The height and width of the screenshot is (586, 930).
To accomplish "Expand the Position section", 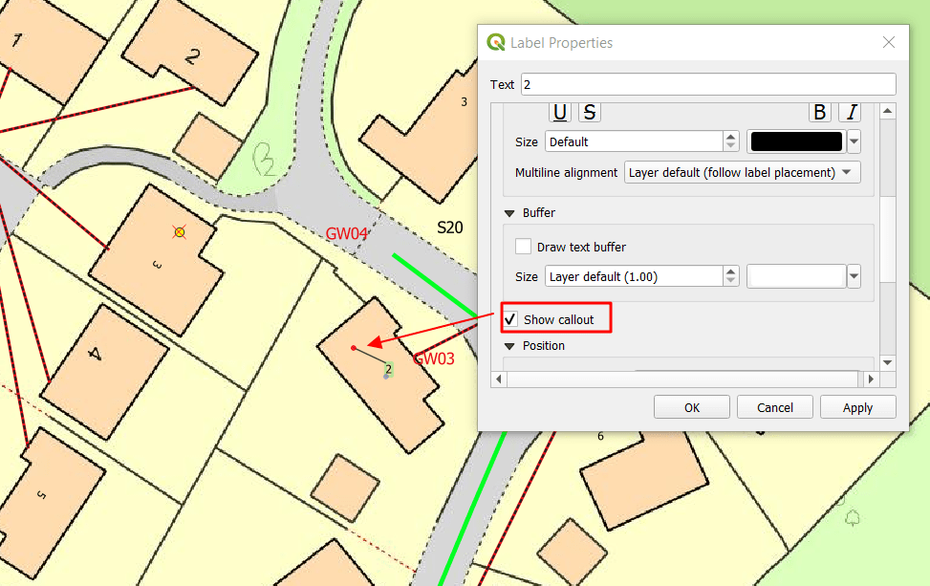I will point(509,345).
